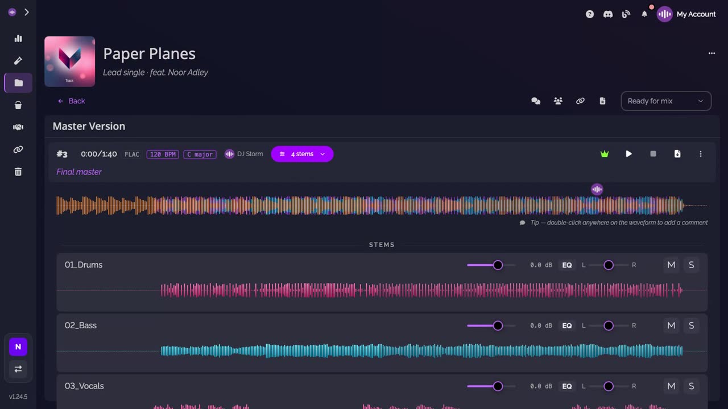
Task: Solo the 01_Drums stem
Action: coord(692,265)
